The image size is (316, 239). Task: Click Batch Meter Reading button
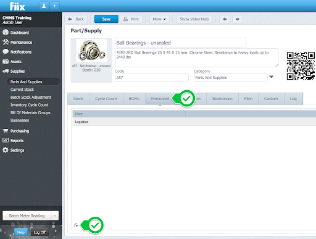click(x=27, y=216)
